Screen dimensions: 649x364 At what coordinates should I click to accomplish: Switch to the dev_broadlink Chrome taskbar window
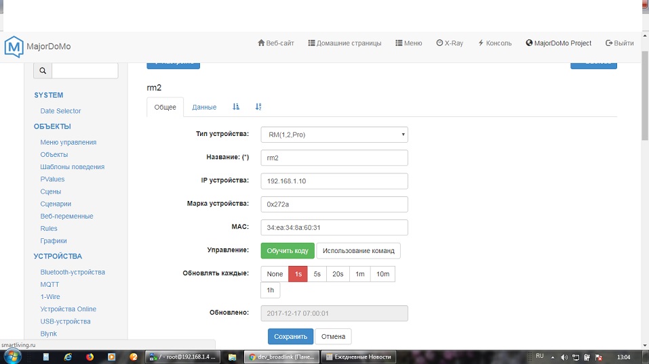(282, 357)
